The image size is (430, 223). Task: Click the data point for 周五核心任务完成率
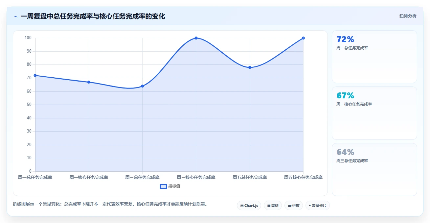(x=303, y=38)
